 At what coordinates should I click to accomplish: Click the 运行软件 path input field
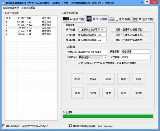pyautogui.click(x=92, y=29)
